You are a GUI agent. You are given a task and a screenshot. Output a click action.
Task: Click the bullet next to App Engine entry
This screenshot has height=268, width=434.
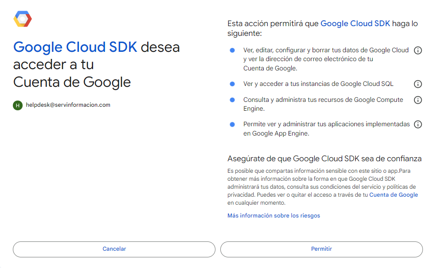click(x=232, y=124)
